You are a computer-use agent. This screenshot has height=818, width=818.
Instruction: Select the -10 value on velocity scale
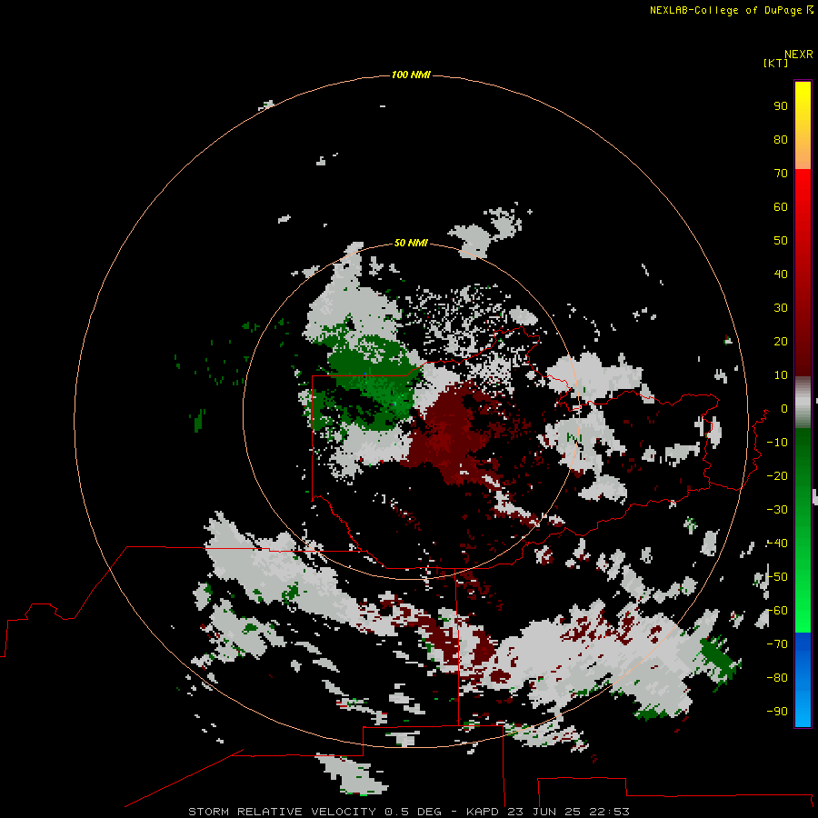777,443
